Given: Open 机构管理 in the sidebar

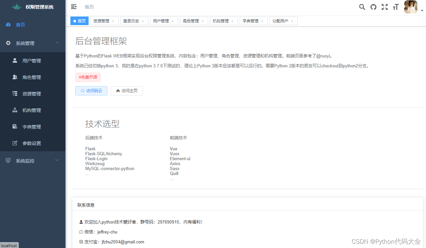Looking at the screenshot, I should coord(33,110).
